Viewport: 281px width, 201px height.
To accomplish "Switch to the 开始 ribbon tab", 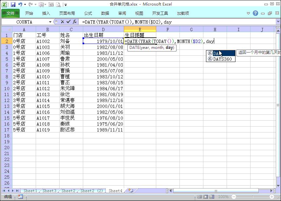I will 29,13.
